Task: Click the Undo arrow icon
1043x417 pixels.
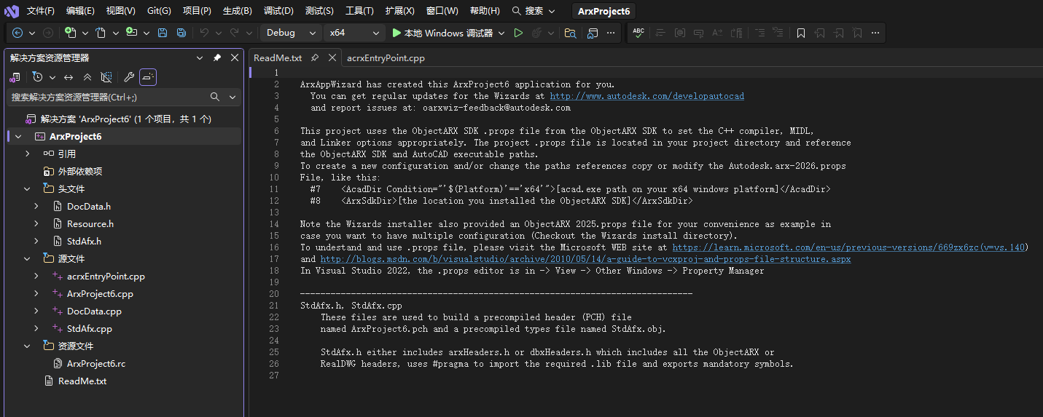Action: pyautogui.click(x=204, y=33)
